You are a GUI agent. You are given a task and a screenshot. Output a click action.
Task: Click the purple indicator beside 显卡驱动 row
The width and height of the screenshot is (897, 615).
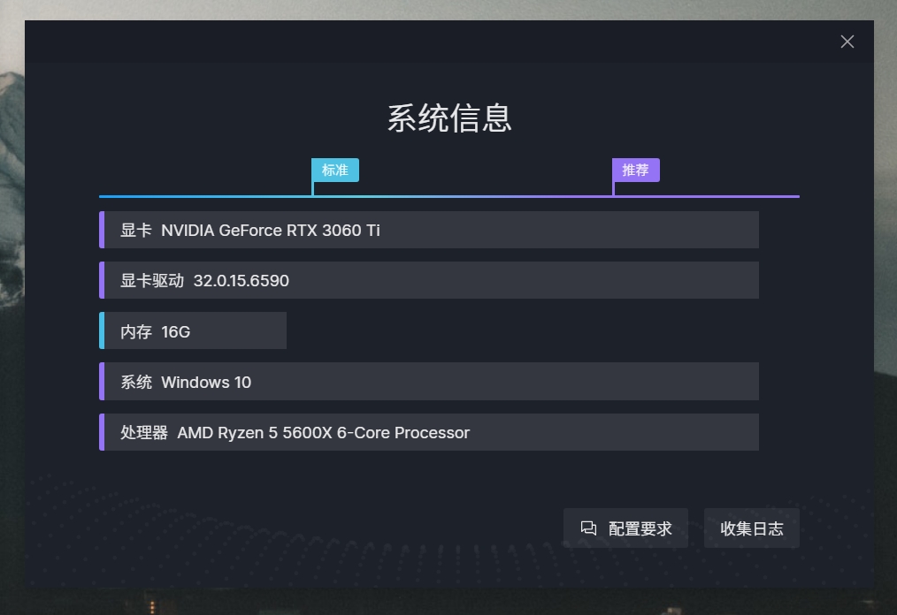pyautogui.click(x=102, y=280)
